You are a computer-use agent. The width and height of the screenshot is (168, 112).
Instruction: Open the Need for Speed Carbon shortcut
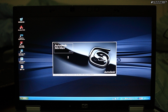22,37
